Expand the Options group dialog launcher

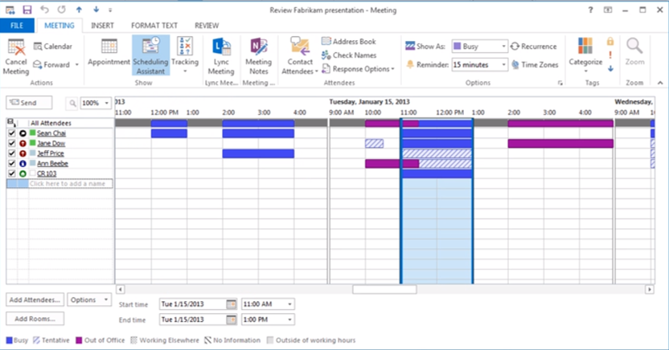click(560, 83)
